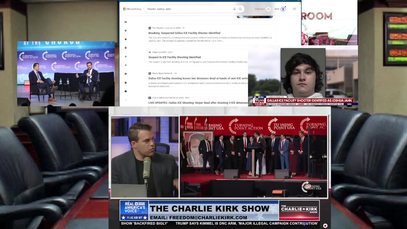Click the EMAIL: FREEDOM@CHARLIEKIRK.COM text
The height and width of the screenshot is (229, 407).
tap(198, 218)
